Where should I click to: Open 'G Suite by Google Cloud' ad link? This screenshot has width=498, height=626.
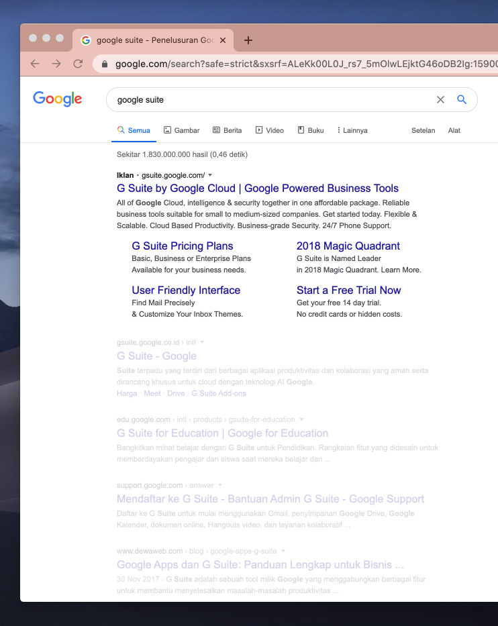(258, 188)
